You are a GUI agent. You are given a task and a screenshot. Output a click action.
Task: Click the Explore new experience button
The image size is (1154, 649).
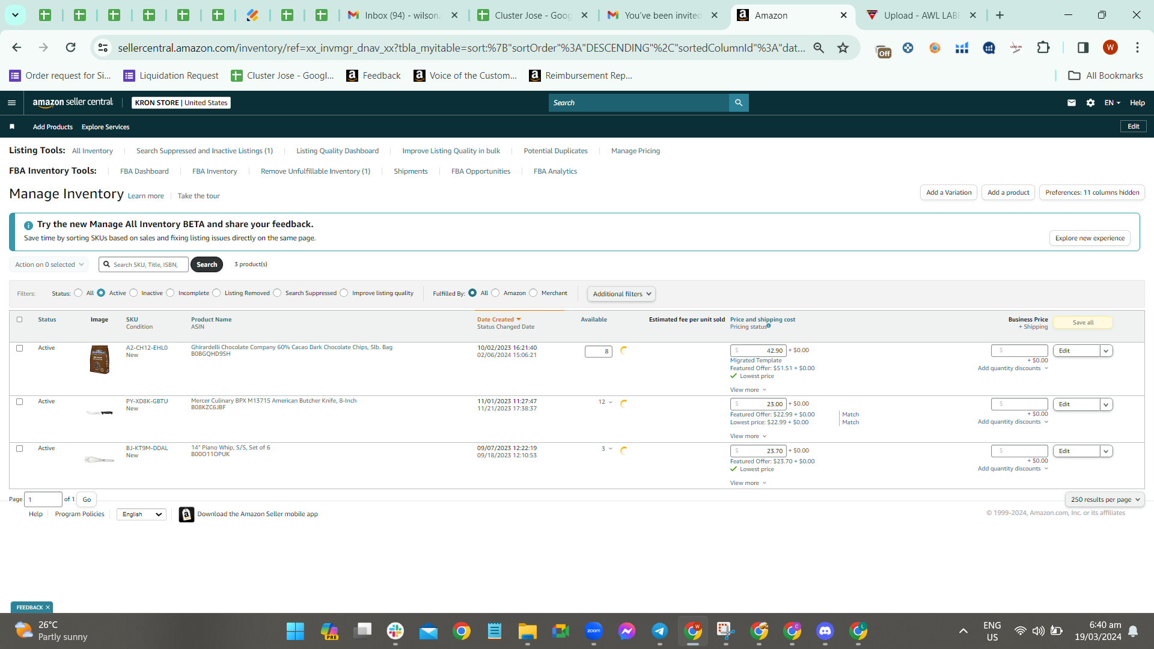coord(1090,239)
